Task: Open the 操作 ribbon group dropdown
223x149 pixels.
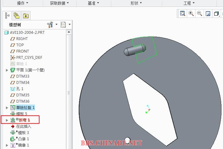Action: (22, 3)
